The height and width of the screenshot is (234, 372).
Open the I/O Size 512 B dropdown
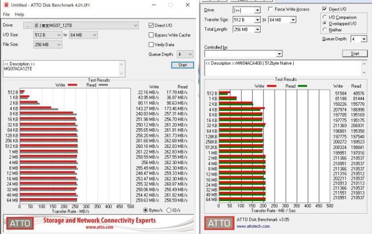click(48, 35)
